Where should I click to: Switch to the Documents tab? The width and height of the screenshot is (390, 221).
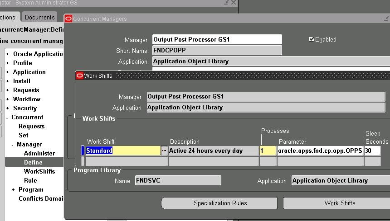pos(39,17)
